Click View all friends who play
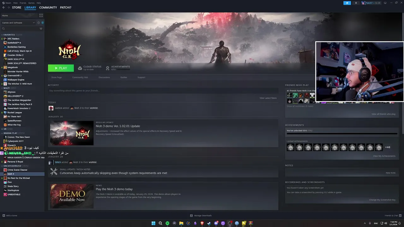This screenshot has height=227, width=404. 383,114
